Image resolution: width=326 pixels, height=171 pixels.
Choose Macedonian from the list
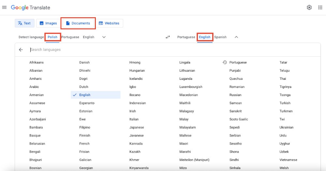pyautogui.click(x=188, y=95)
